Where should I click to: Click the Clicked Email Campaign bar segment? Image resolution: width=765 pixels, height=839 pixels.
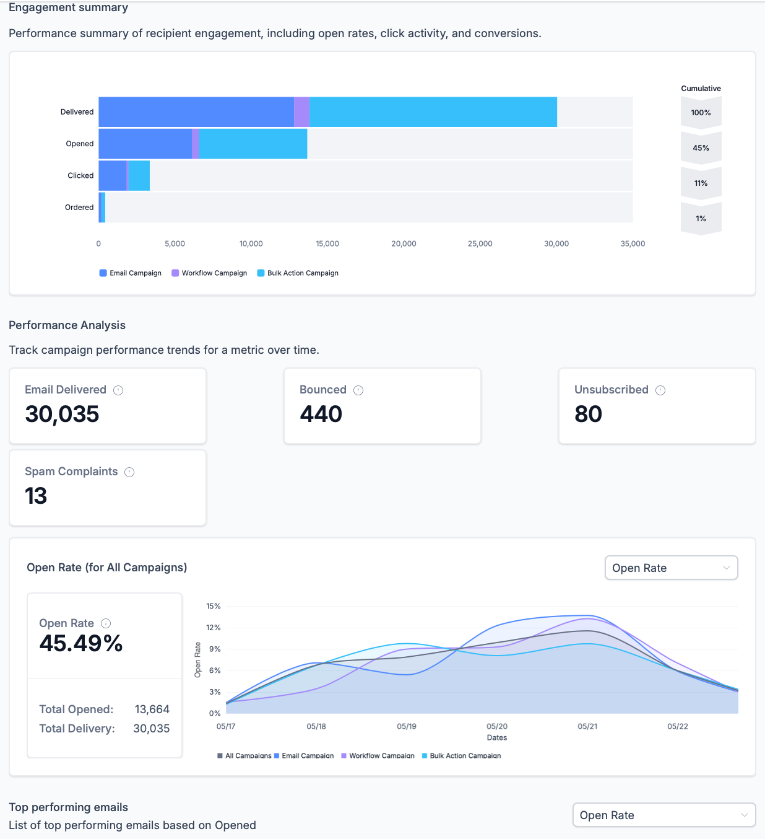click(113, 175)
